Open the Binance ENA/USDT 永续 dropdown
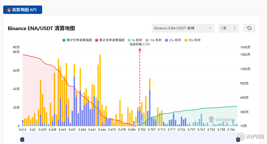This screenshot has width=267, height=144. click(x=183, y=28)
